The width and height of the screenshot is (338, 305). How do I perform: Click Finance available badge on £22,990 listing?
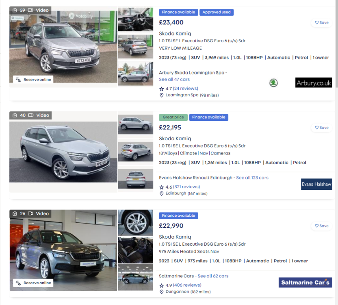tap(178, 216)
